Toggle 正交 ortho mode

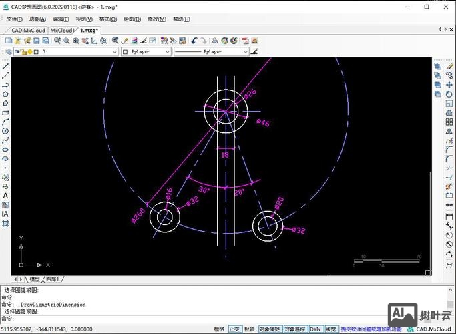[x=234, y=329]
